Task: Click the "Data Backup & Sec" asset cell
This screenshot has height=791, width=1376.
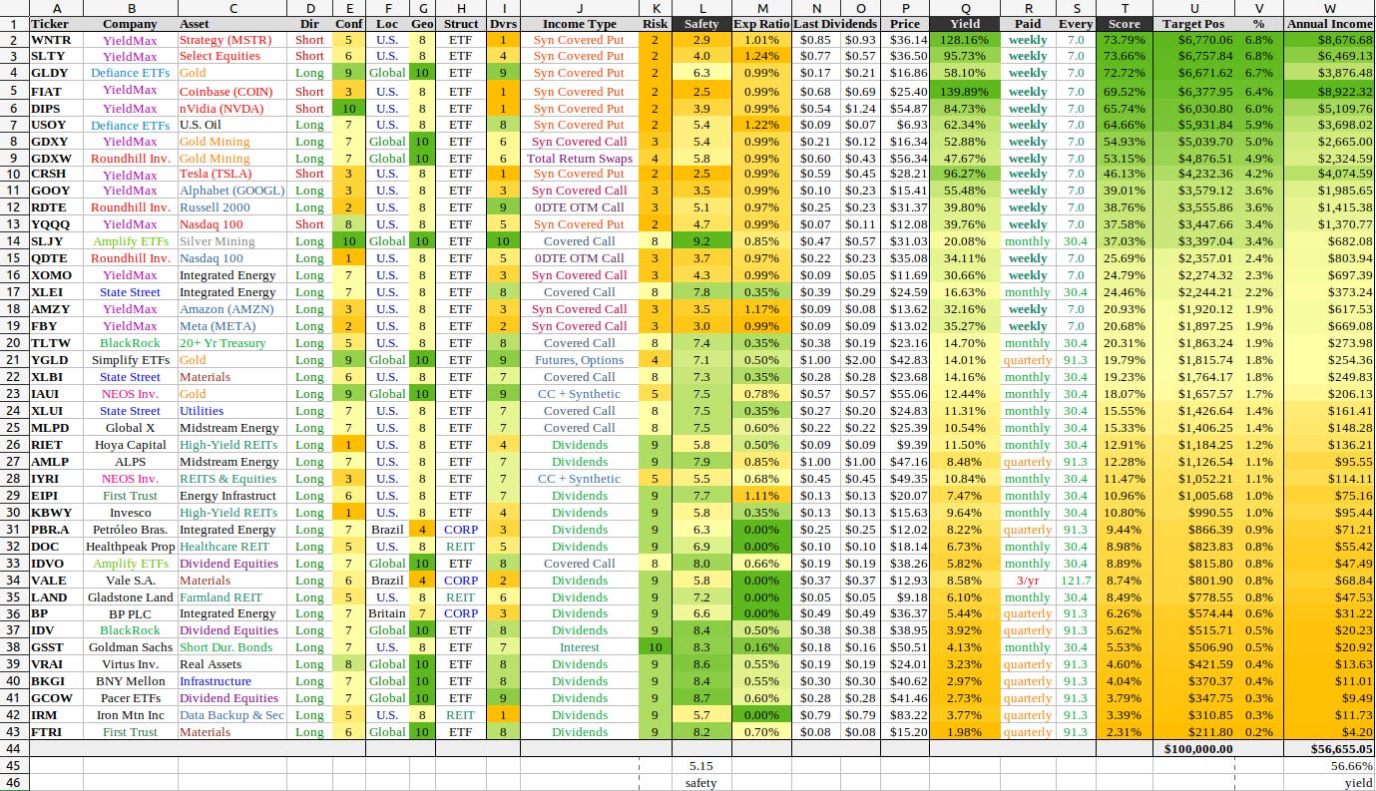Action: tap(233, 715)
